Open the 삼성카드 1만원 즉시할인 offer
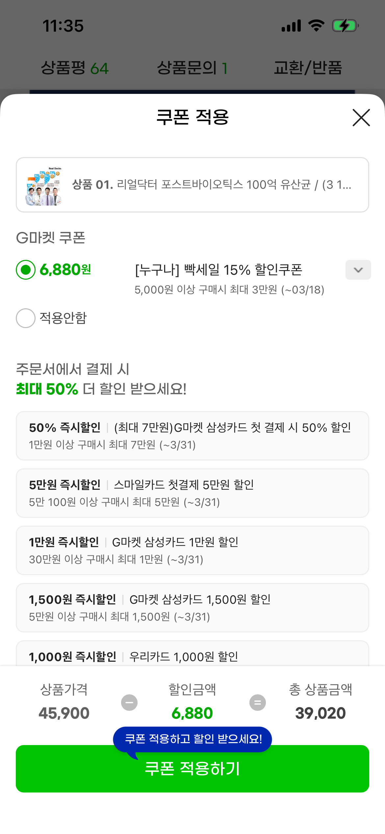Image resolution: width=385 pixels, height=834 pixels. click(192, 550)
